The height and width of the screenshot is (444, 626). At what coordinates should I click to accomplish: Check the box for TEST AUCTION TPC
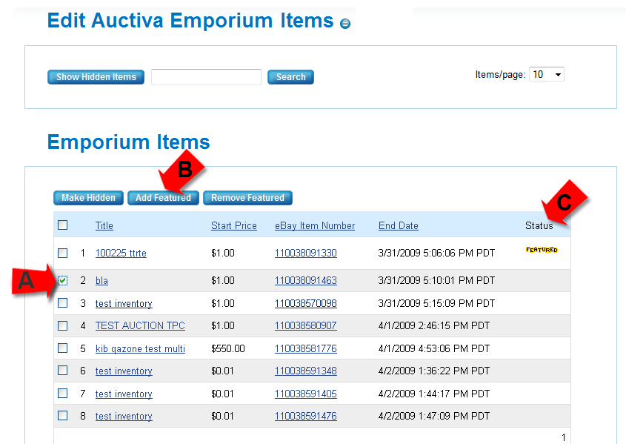tap(63, 326)
